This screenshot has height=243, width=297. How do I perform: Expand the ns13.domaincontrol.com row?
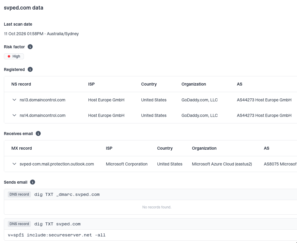[x=14, y=100]
